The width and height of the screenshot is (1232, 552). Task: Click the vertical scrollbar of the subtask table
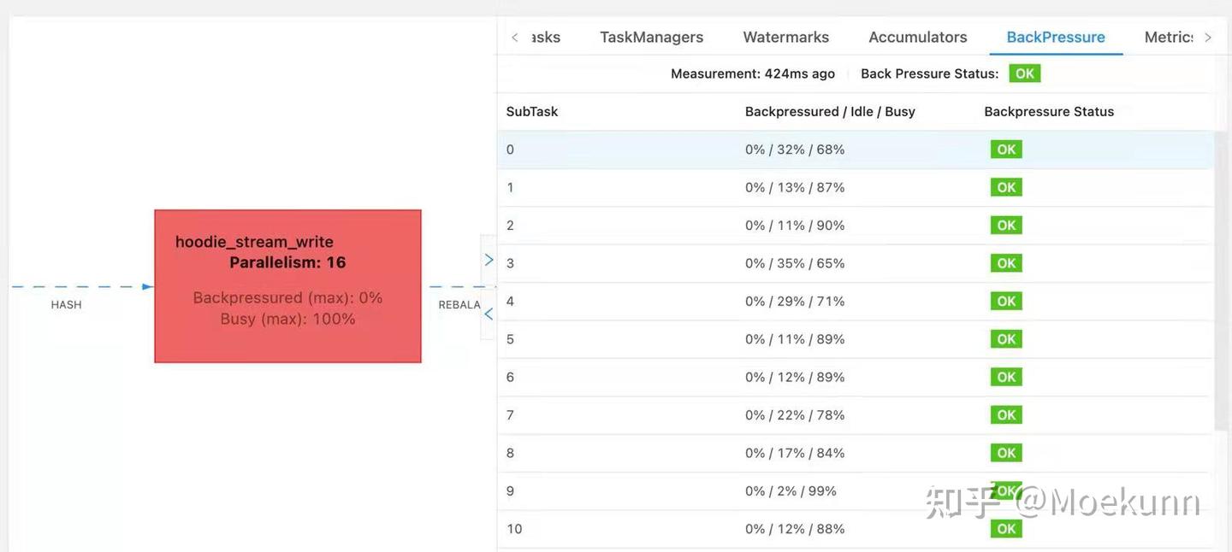tap(1220, 282)
